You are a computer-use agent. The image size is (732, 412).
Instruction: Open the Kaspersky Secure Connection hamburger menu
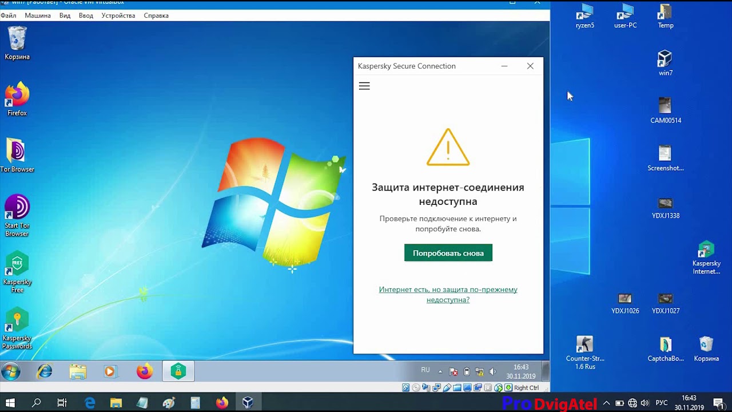[x=364, y=86]
